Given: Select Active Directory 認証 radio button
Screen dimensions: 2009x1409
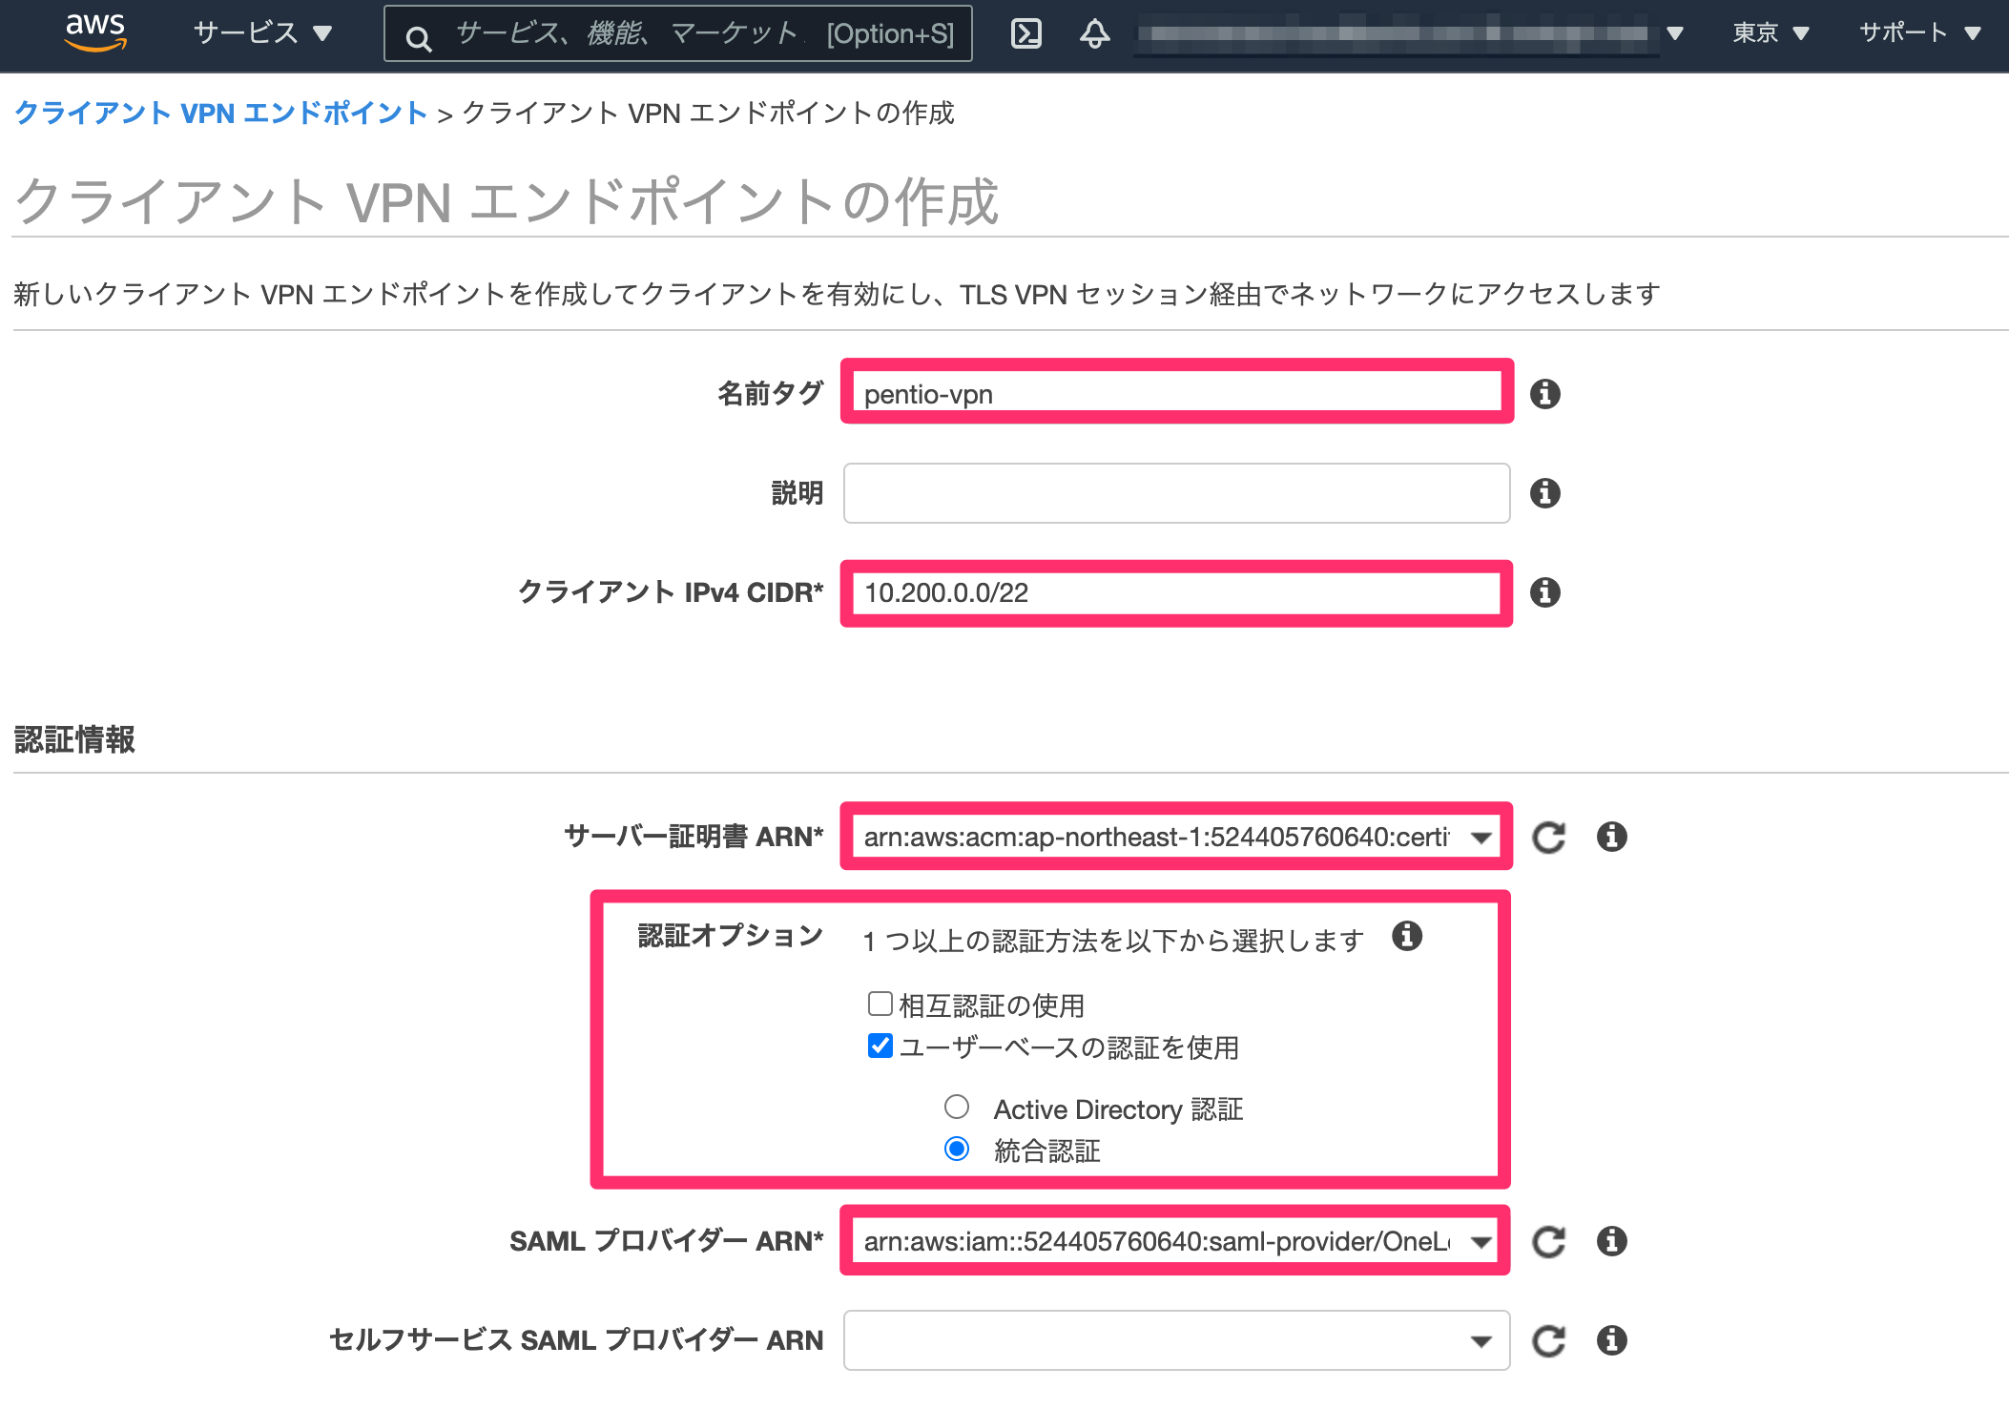Looking at the screenshot, I should coord(956,1107).
